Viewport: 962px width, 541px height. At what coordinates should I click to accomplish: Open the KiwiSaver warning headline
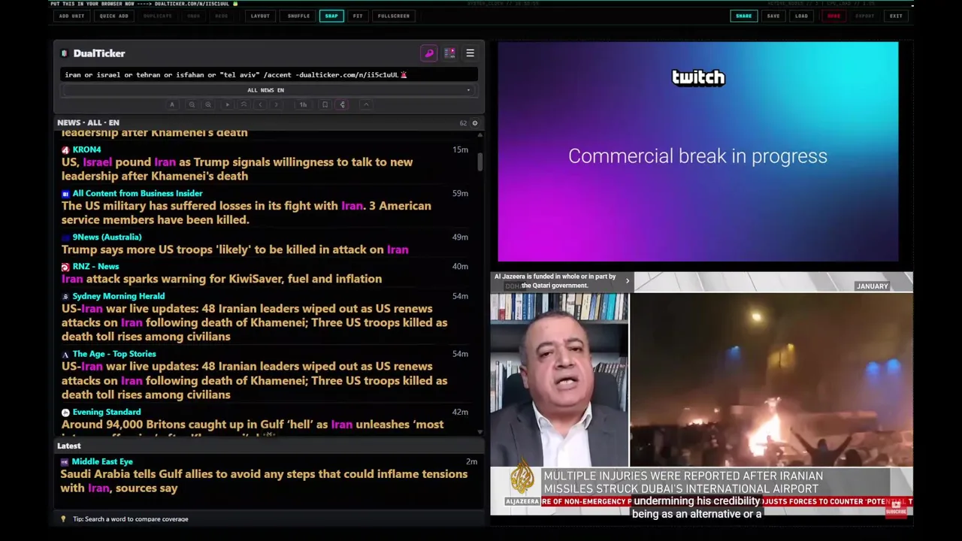point(222,279)
